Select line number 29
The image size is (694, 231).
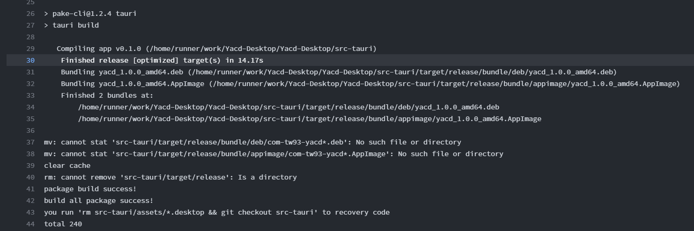click(x=30, y=49)
